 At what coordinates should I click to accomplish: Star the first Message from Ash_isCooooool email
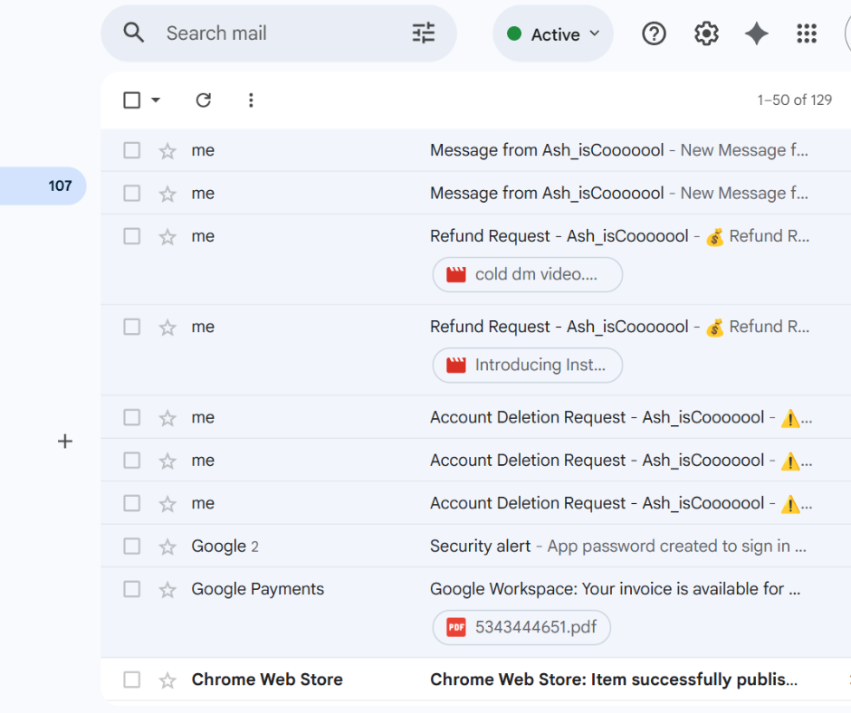click(x=167, y=150)
